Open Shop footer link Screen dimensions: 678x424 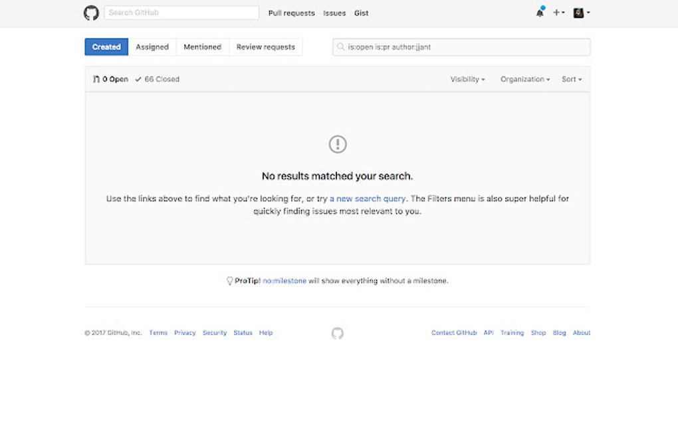tap(538, 332)
